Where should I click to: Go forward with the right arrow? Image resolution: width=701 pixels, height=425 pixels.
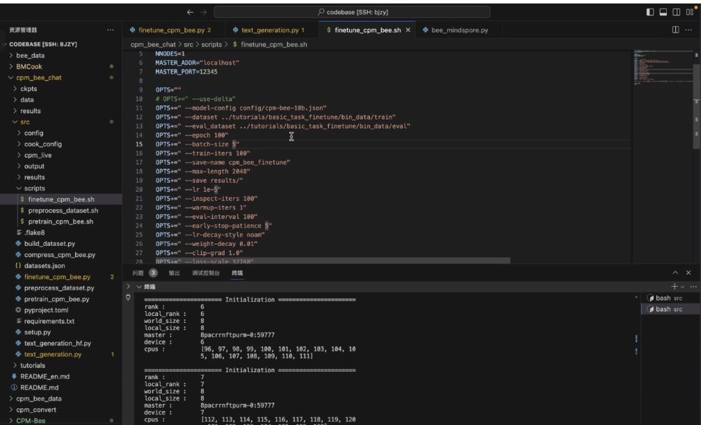point(204,12)
